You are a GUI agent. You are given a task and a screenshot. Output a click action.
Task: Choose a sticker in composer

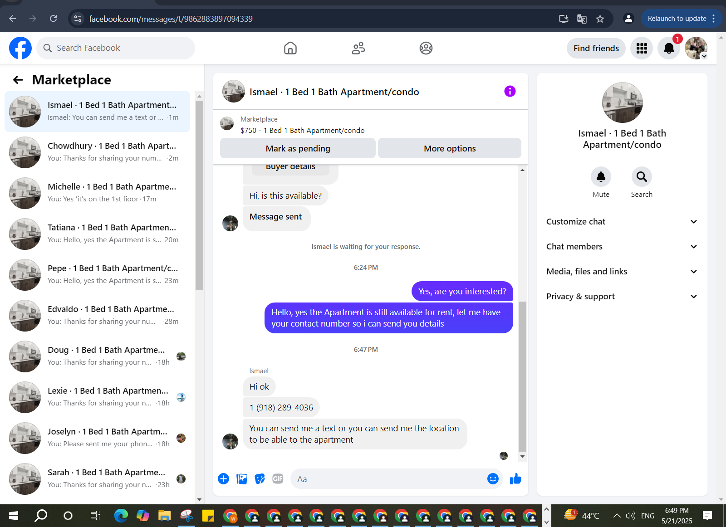pos(260,479)
